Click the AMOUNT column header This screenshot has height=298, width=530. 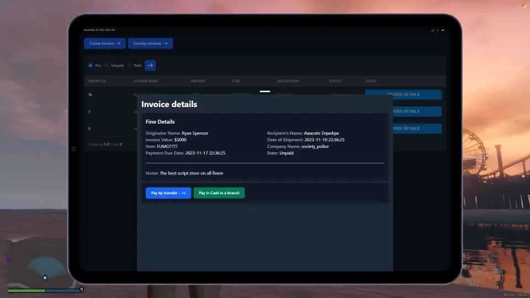click(198, 81)
